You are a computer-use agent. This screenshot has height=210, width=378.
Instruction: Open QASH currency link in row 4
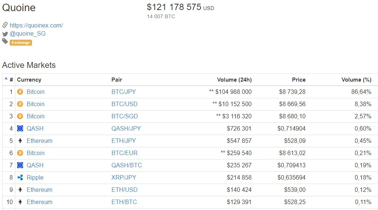(x=35, y=128)
